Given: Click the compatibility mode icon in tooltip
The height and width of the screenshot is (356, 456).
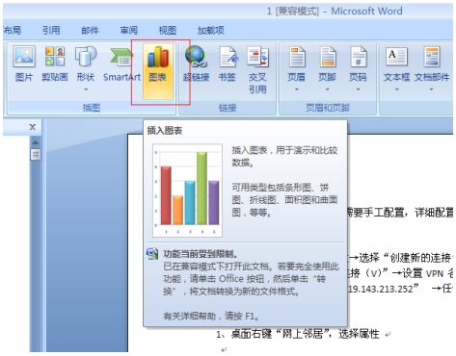Looking at the screenshot, I should (152, 254).
